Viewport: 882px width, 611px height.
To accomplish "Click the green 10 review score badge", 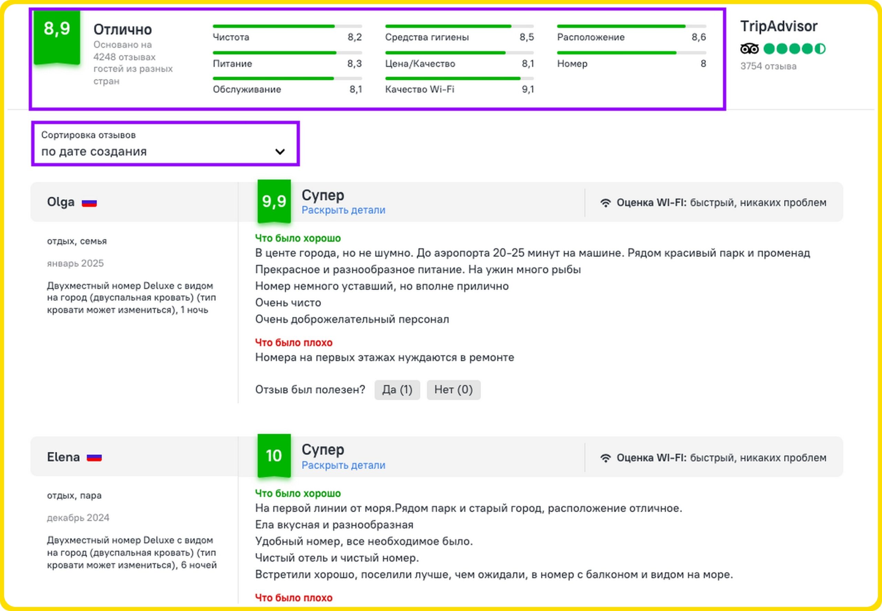I will pyautogui.click(x=274, y=455).
